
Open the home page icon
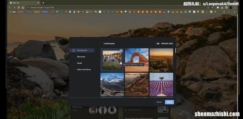[x=23, y=7]
